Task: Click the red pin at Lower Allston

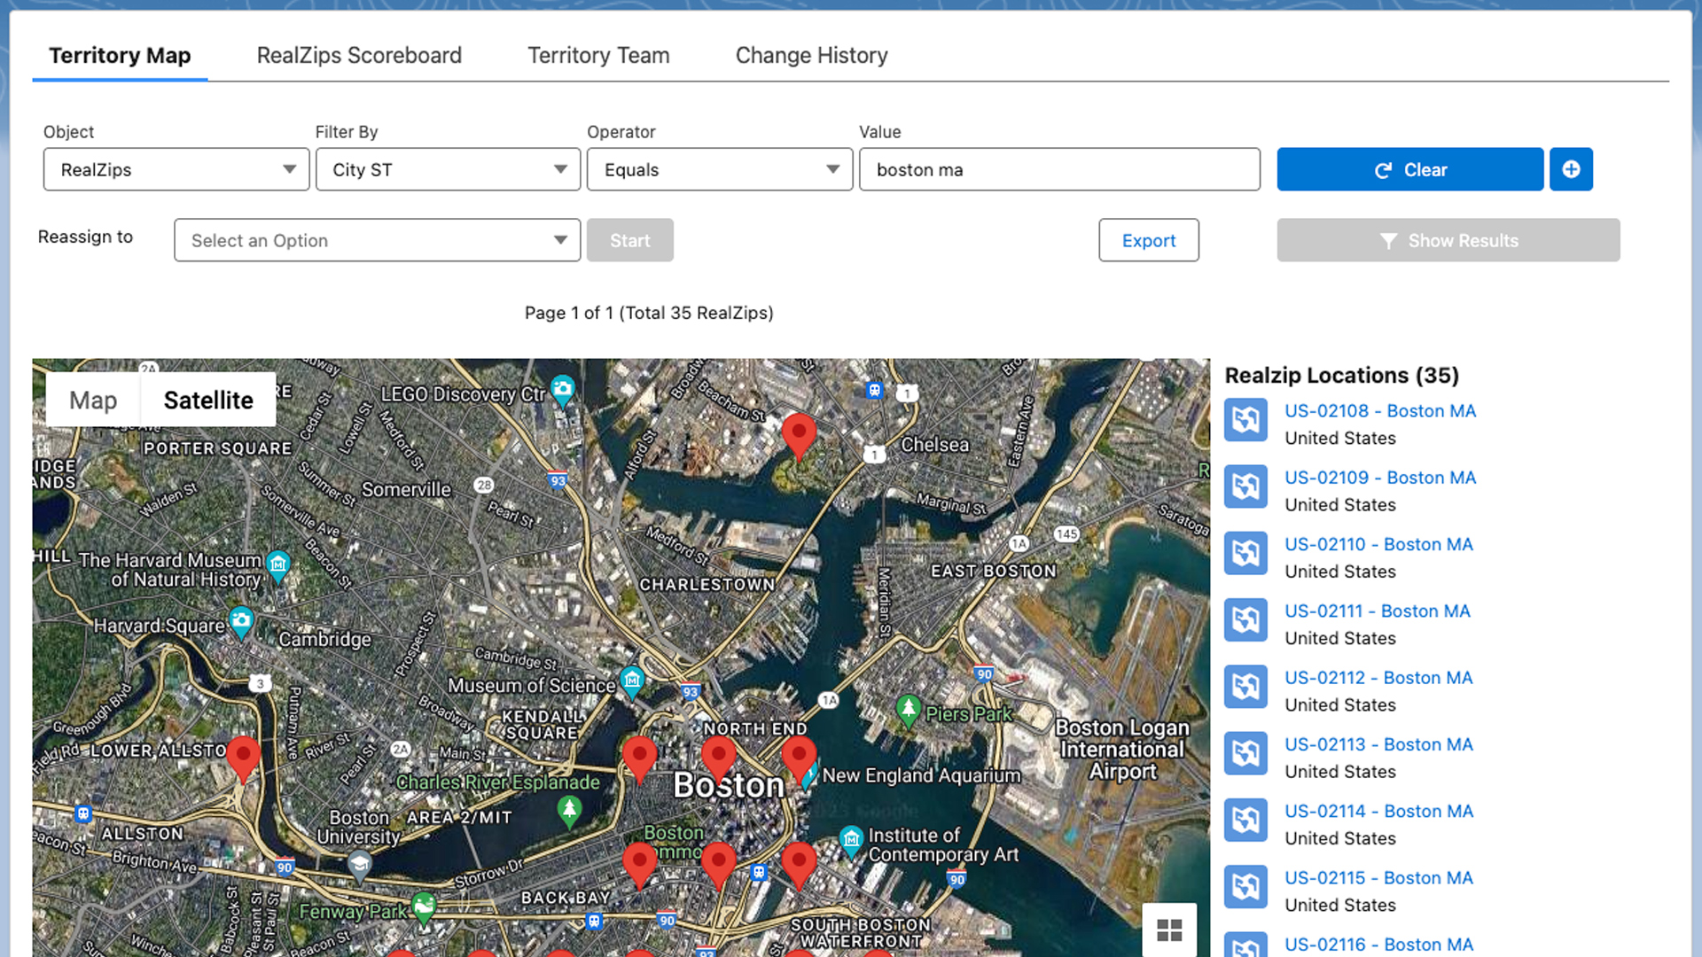Action: pyautogui.click(x=243, y=756)
